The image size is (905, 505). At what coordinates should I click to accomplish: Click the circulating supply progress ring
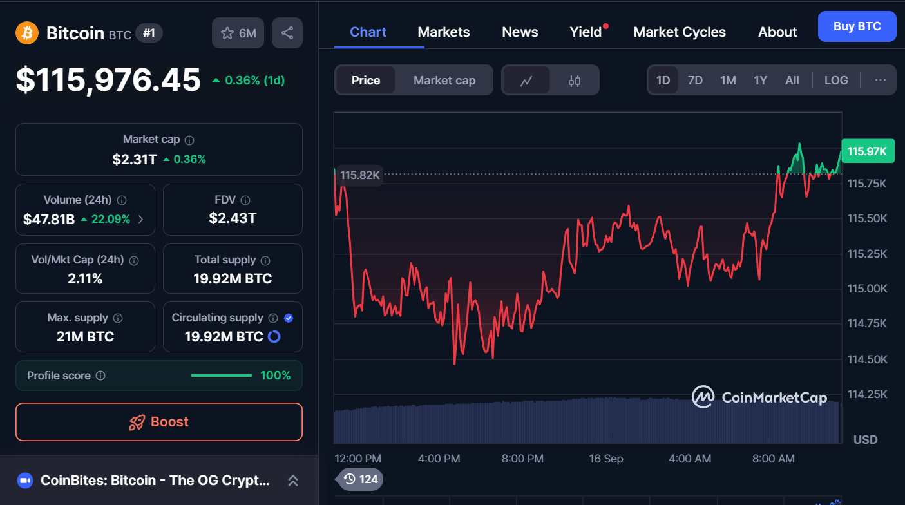(x=274, y=336)
